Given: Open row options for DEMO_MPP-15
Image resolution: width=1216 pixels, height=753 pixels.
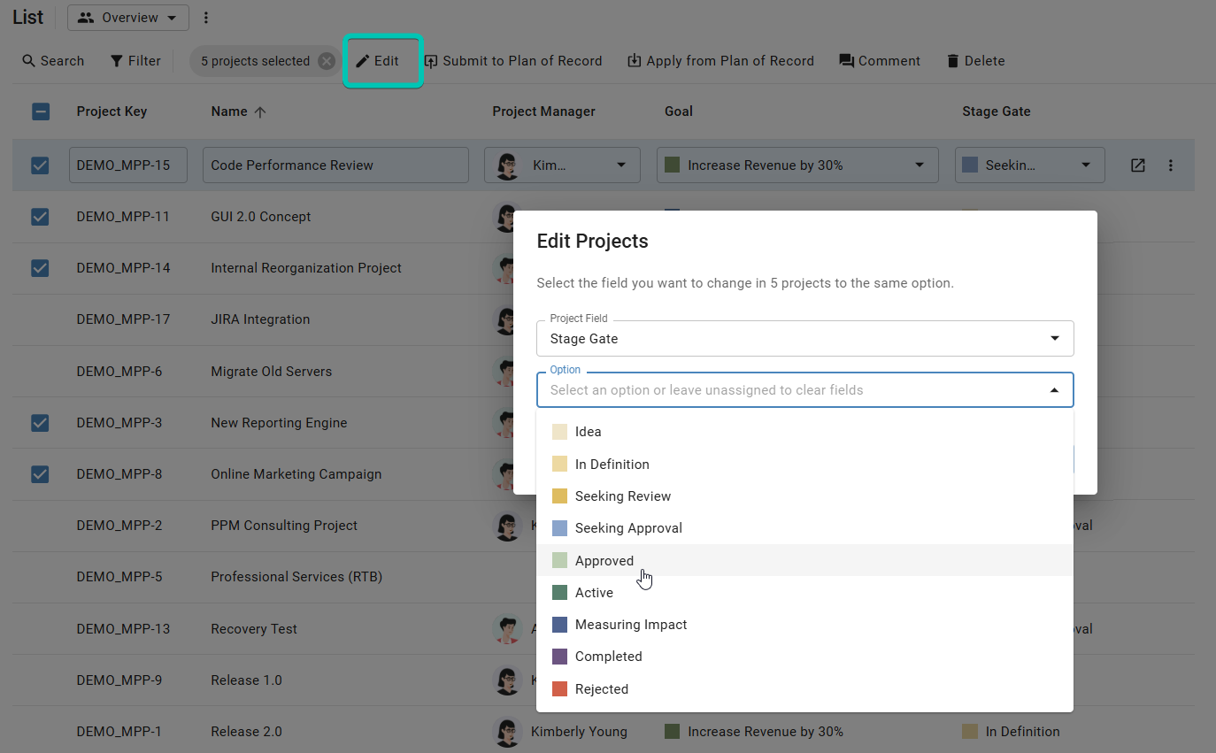Looking at the screenshot, I should click(x=1171, y=165).
